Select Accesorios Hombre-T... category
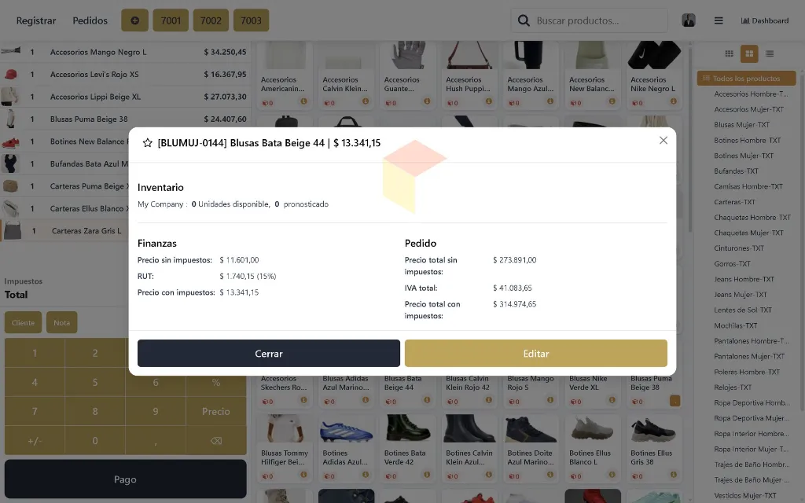This screenshot has width=805, height=503. click(x=751, y=94)
